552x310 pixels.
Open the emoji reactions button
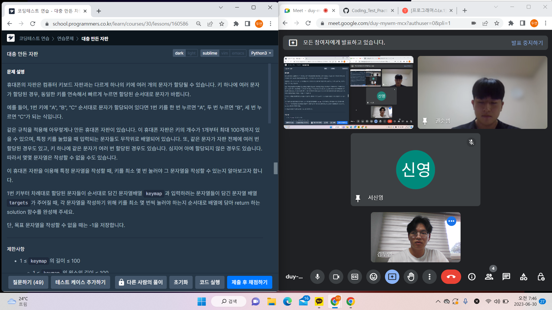click(x=373, y=277)
